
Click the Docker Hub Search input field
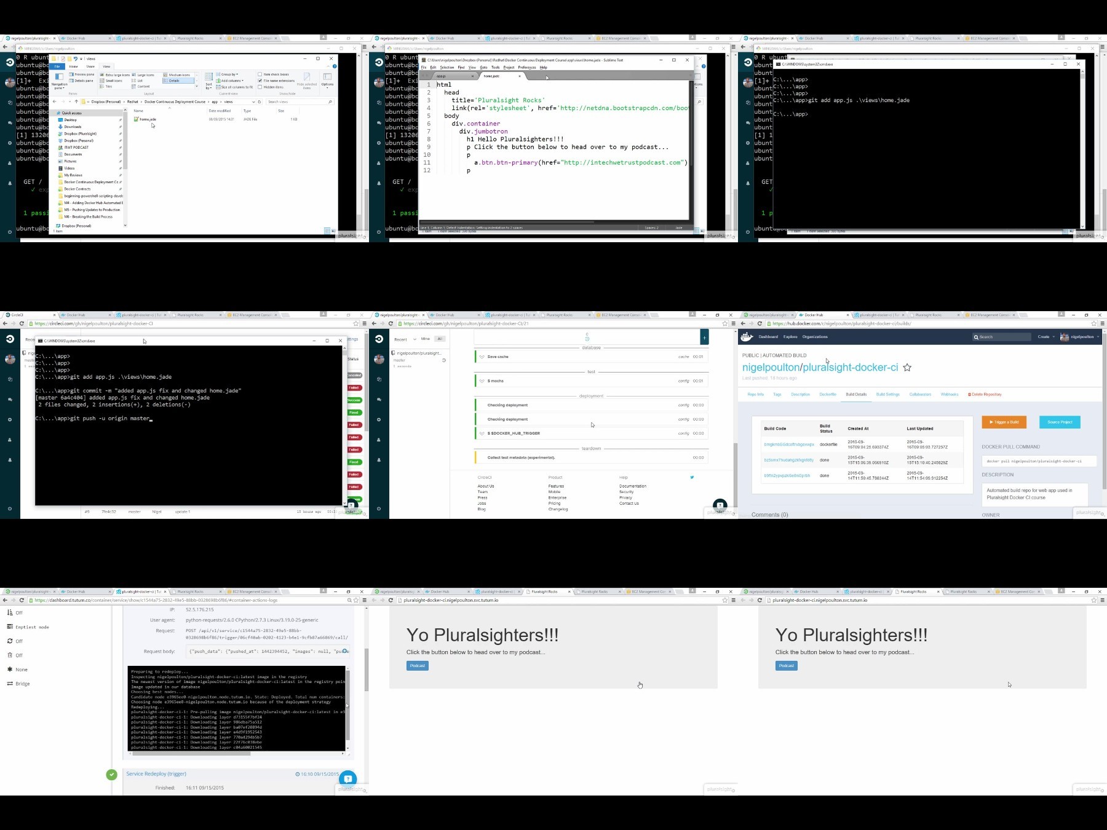[x=1001, y=337]
